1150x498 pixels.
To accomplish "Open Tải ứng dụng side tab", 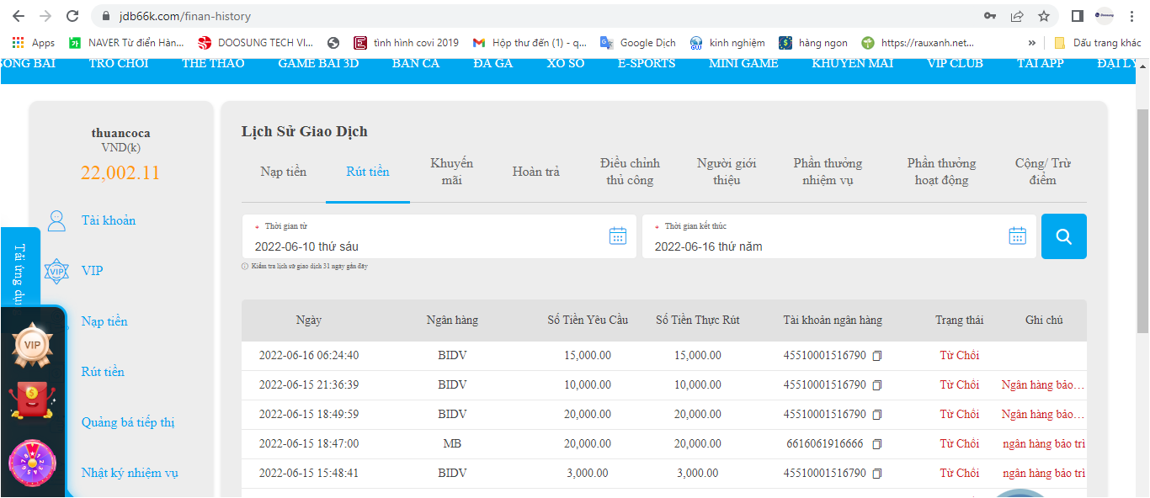I will 20,266.
